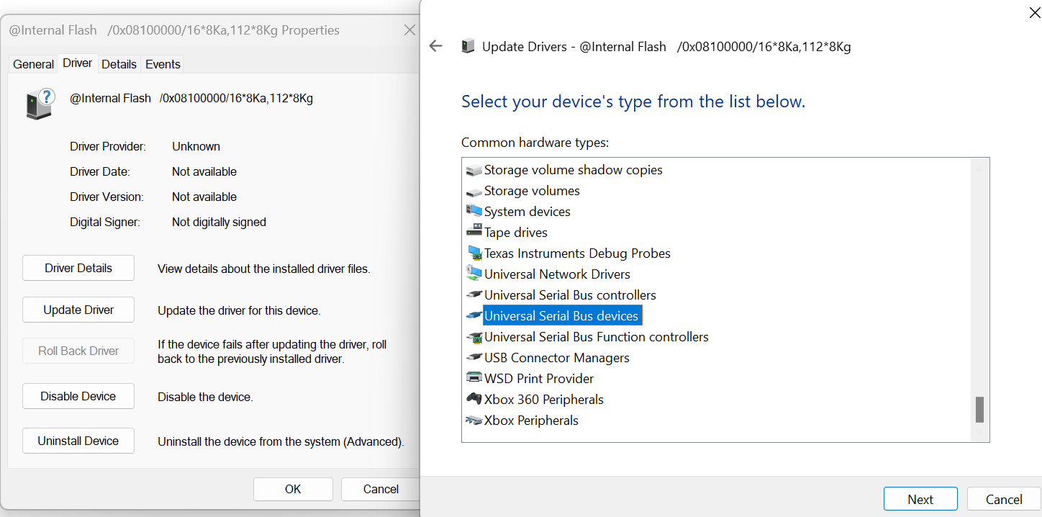Click the Storage volume shadow copies icon

click(x=474, y=169)
